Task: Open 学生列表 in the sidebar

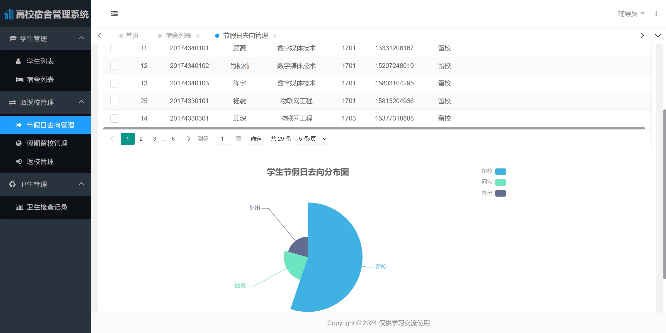Action: click(46, 61)
